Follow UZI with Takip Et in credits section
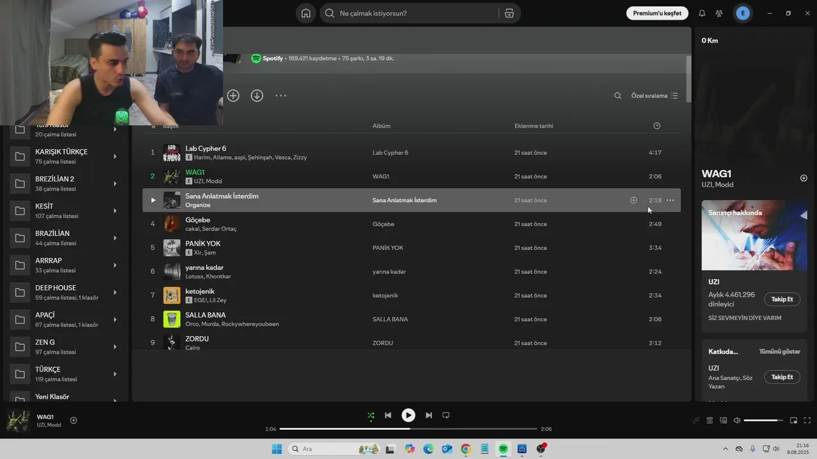 tap(782, 377)
